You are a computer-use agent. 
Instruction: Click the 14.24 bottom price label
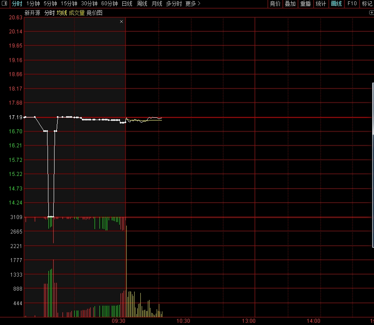tap(15, 203)
